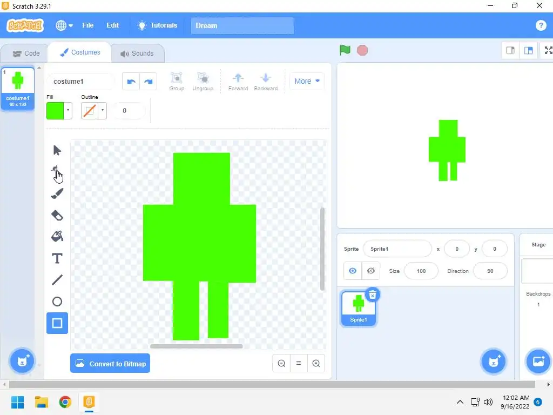Click the costume name field

point(81,82)
